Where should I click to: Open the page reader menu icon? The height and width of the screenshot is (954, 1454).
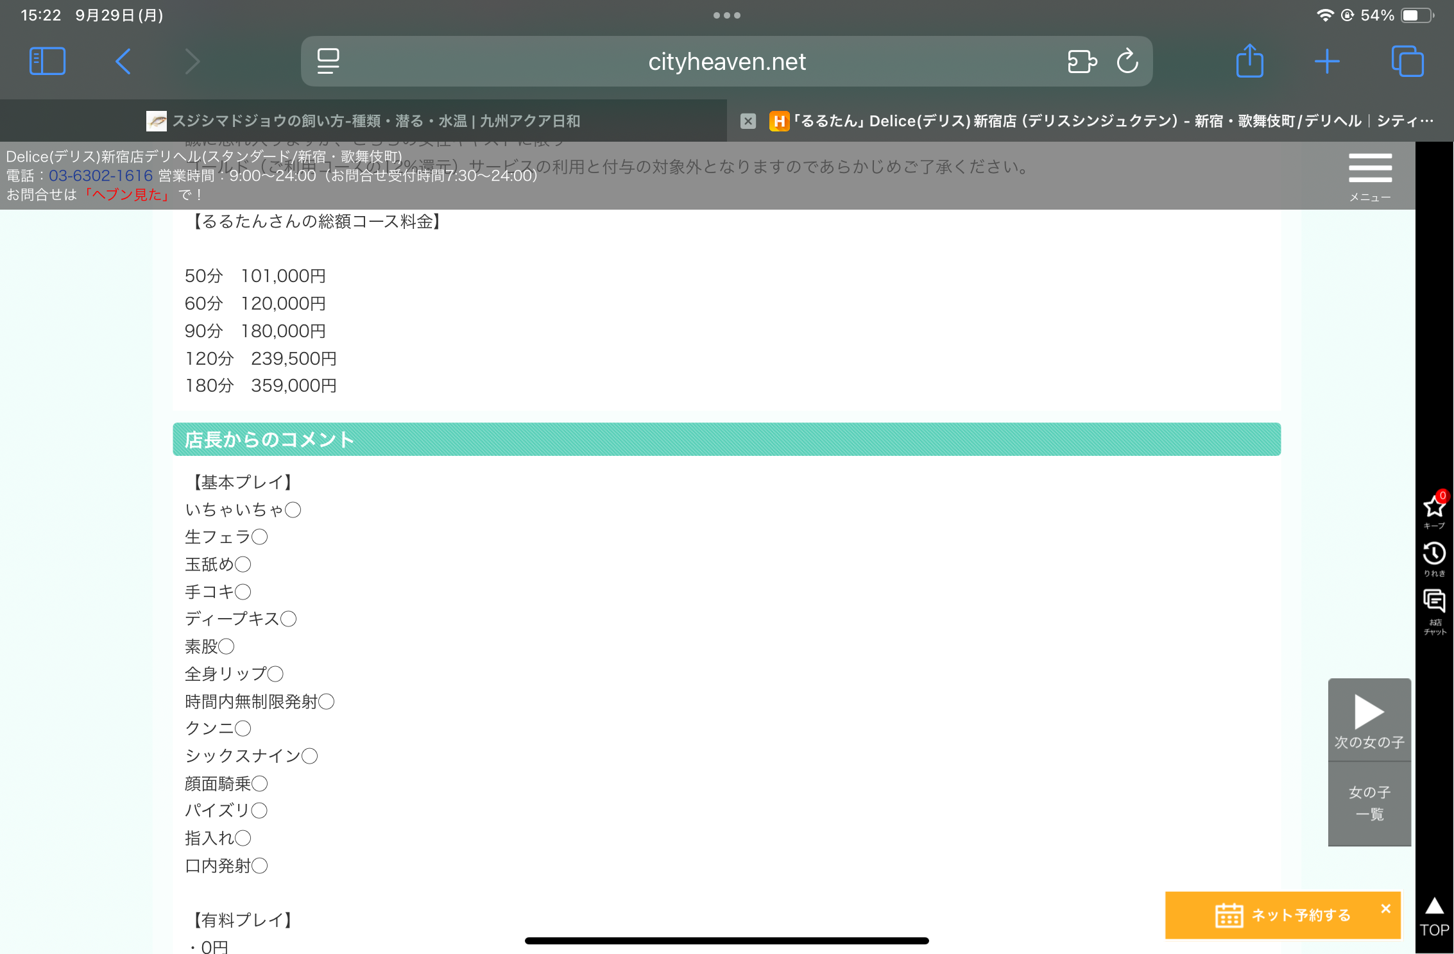pos(328,62)
